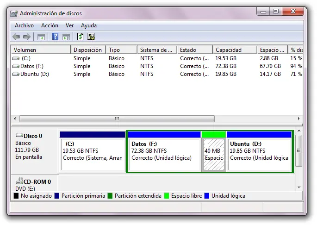Select the Ubuntu (D:) volume in the list

coord(35,74)
